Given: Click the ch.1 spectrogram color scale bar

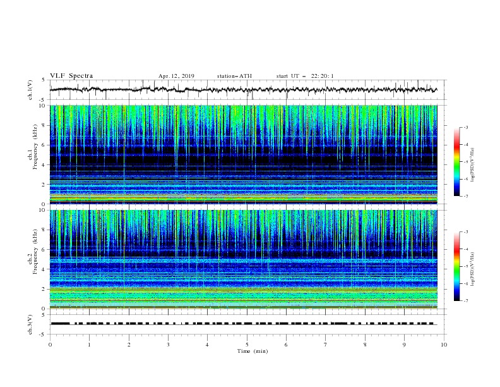Looking at the screenshot, I should coord(456,162).
